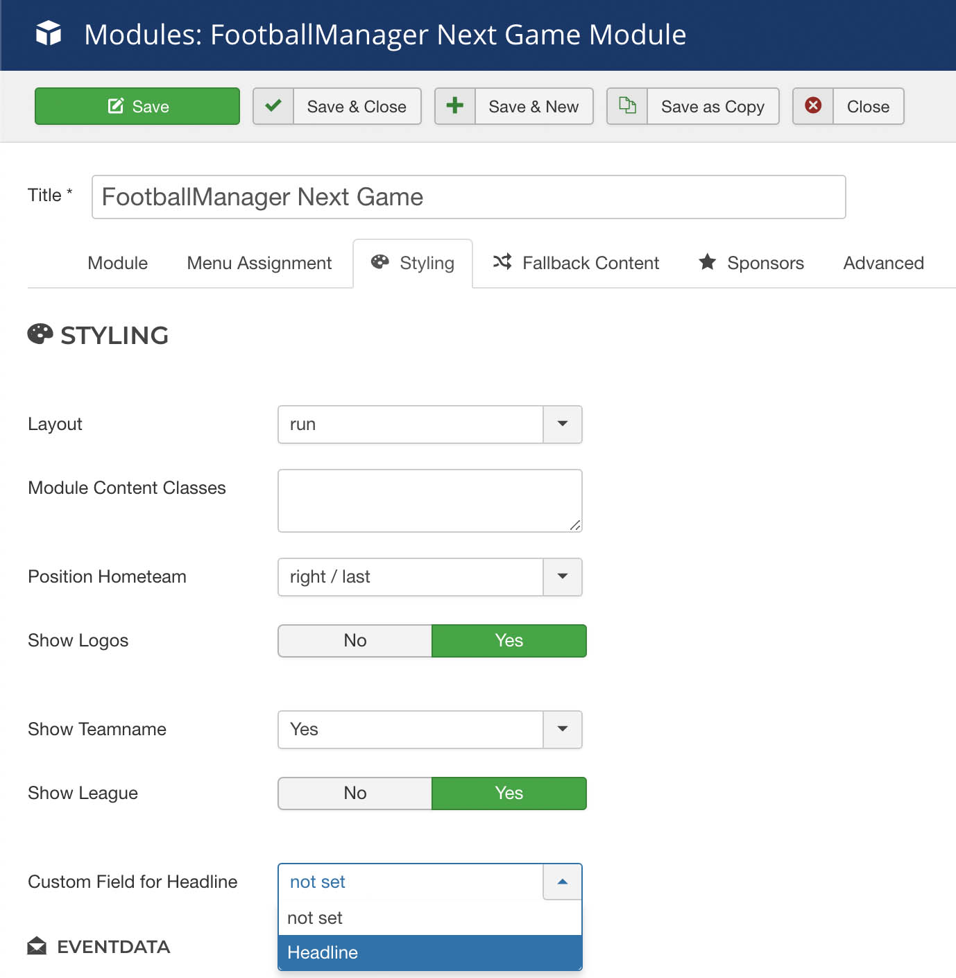Click the 'Module Content Classes' label
Screen dimensions: 956x978
click(127, 488)
